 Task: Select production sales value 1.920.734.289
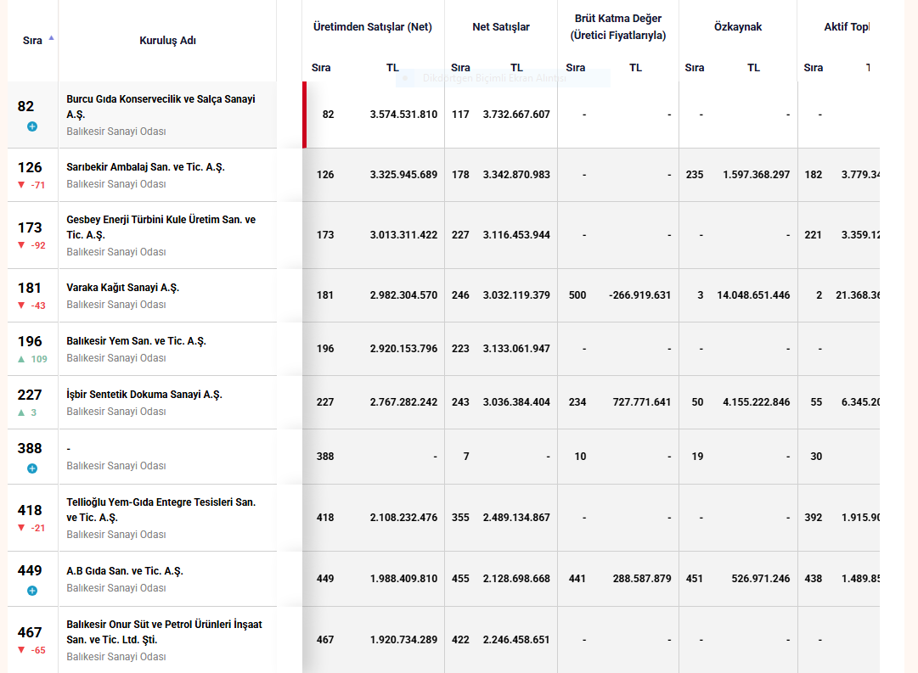(403, 640)
